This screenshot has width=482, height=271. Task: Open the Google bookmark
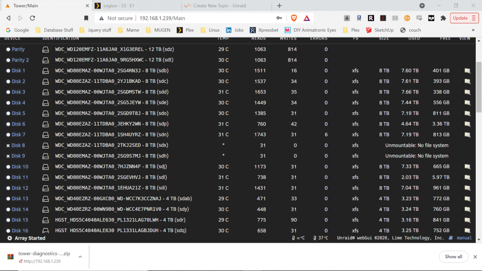pos(17,30)
